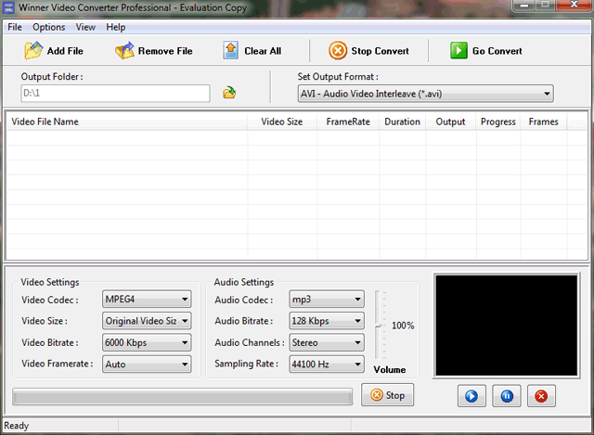Open the Help menu
Screen dimensions: 594x435
click(115, 27)
